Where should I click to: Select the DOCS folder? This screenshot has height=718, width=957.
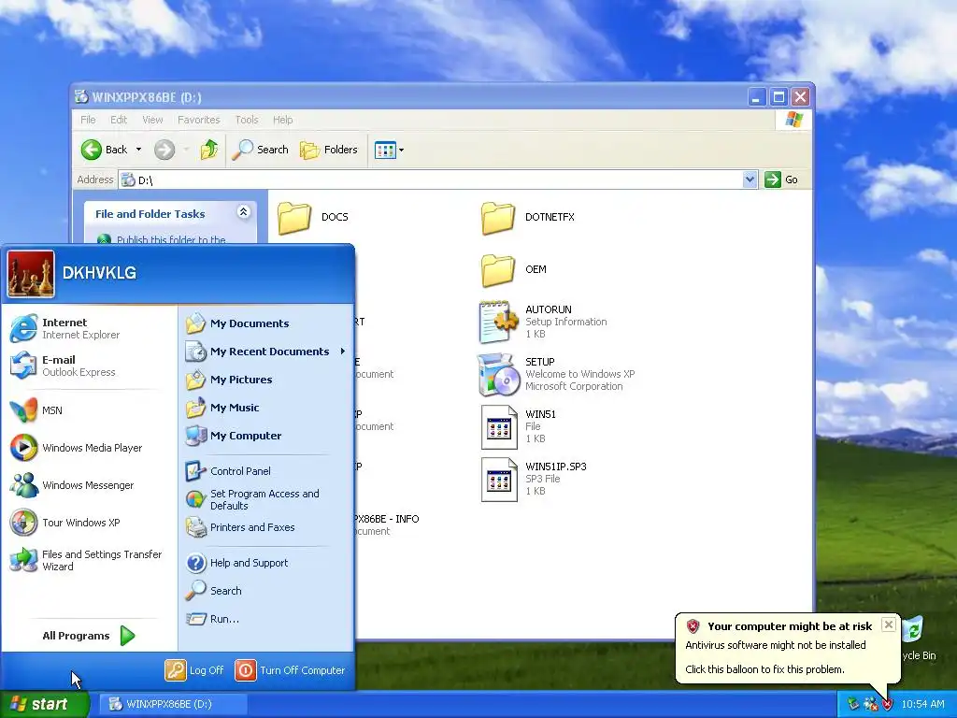[312, 217]
